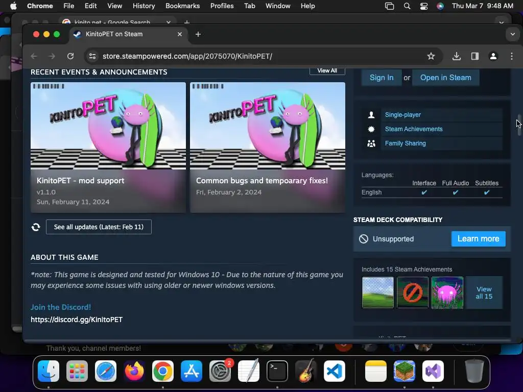The image size is (523, 392).
Task: Open the Apple menu
Action: pos(13,6)
